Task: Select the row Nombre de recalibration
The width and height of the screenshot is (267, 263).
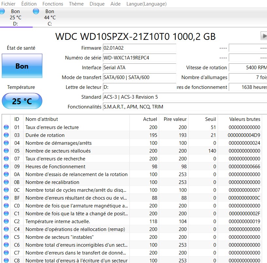Action: tap(132, 182)
